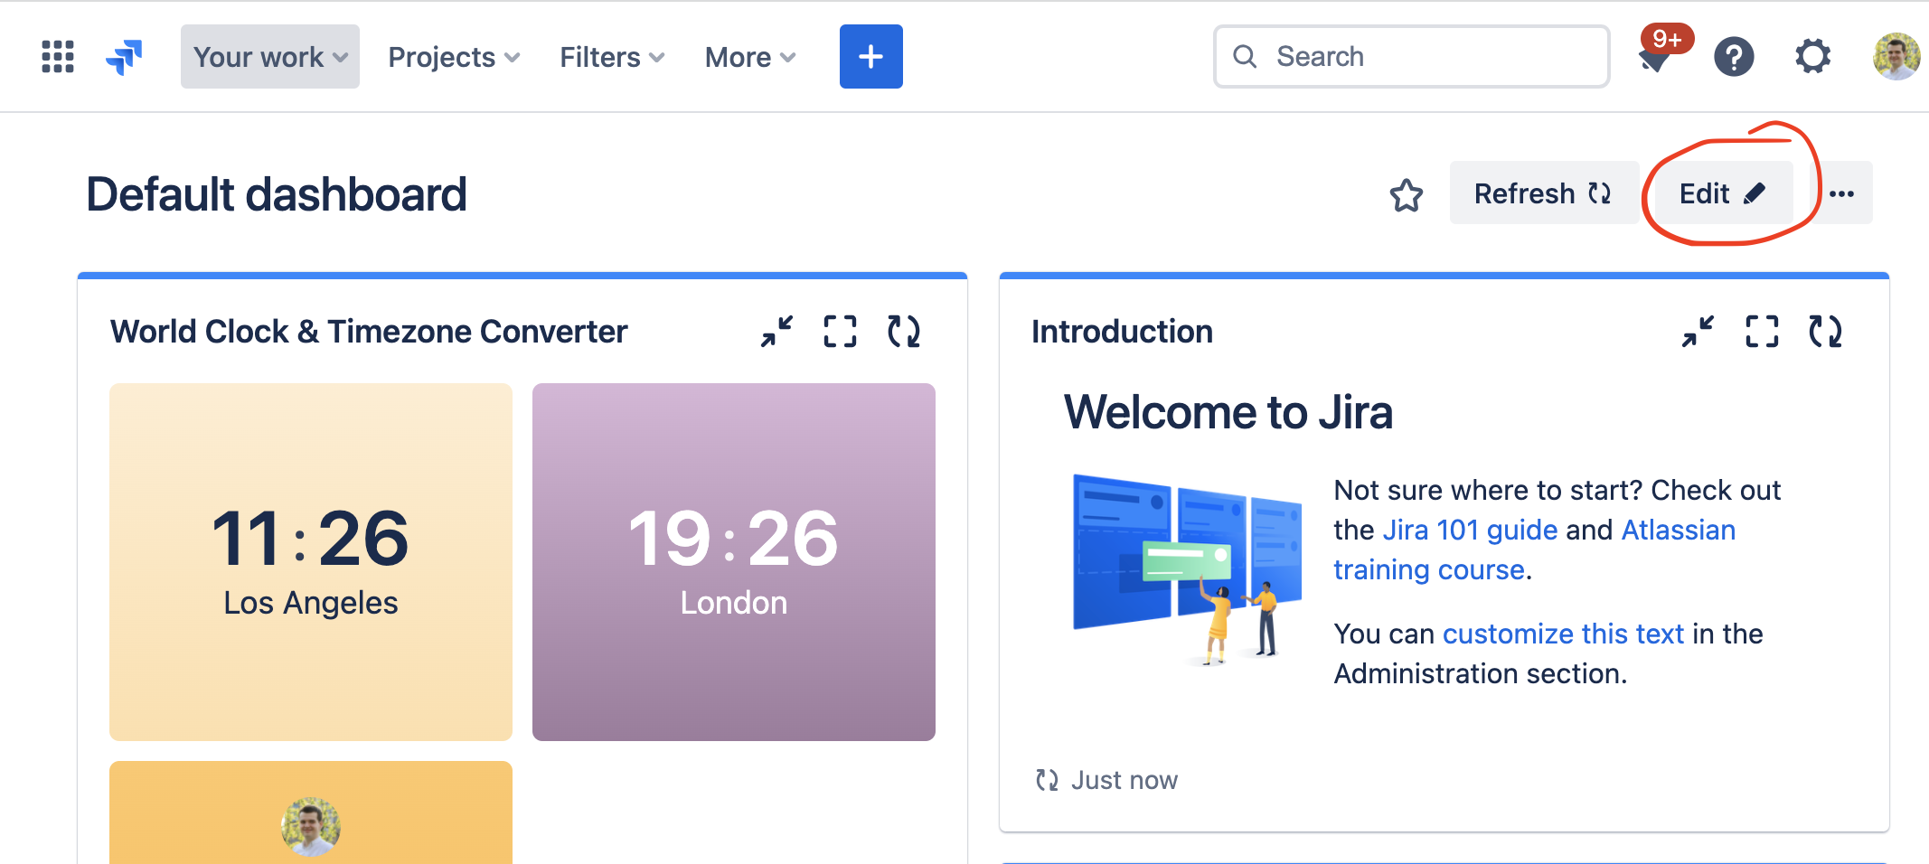This screenshot has height=864, width=1929.
Task: Click the blue plus create button
Action: pyautogui.click(x=871, y=57)
